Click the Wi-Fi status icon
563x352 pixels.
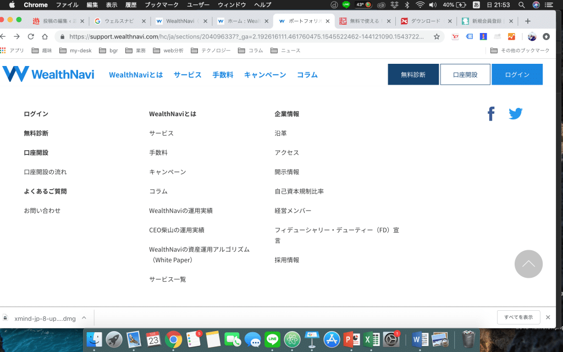(420, 4)
